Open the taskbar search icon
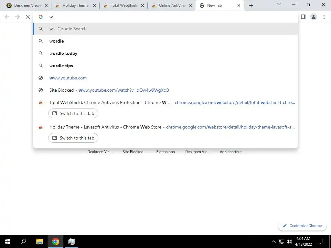 coord(23,242)
